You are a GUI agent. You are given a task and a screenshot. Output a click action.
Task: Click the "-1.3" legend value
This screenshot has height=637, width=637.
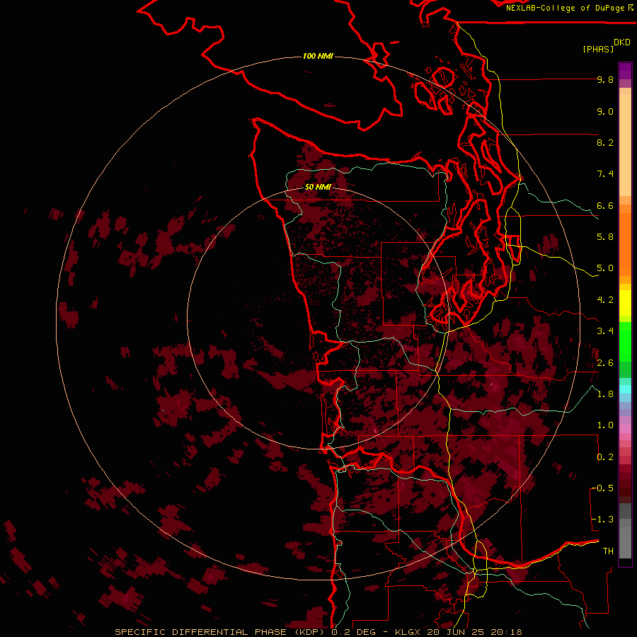click(x=602, y=520)
